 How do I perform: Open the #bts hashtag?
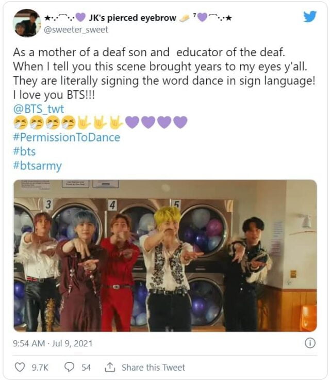[x=24, y=152]
